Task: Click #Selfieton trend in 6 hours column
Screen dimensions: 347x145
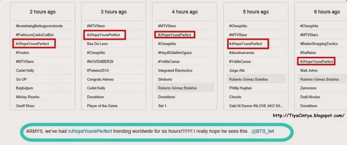Action: (x=308, y=53)
